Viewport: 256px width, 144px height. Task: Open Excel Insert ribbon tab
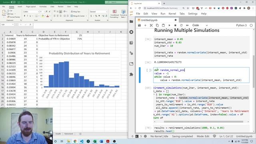point(20,7)
